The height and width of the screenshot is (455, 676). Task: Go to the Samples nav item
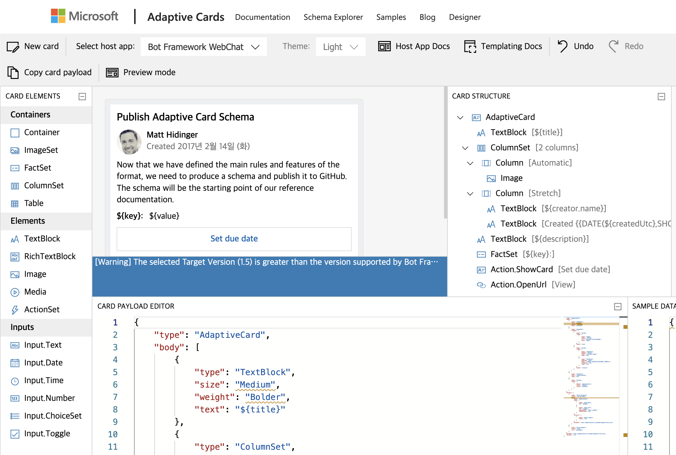tap(391, 17)
